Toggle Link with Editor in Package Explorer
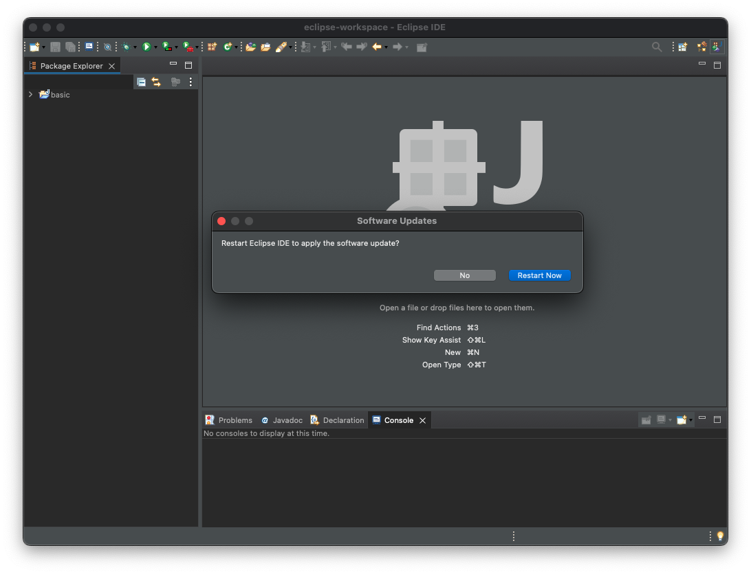This screenshot has height=574, width=751. [x=156, y=82]
